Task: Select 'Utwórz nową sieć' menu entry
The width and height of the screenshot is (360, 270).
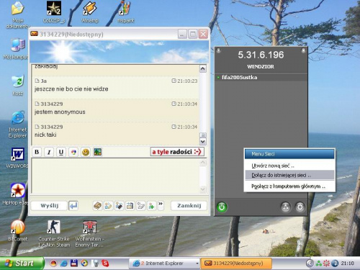Action: [289, 166]
